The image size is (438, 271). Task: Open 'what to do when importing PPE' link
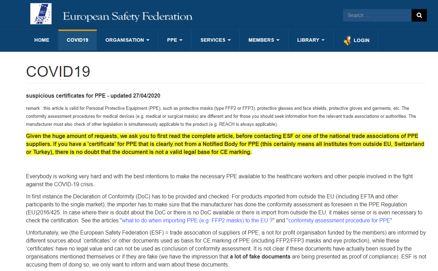197,220
